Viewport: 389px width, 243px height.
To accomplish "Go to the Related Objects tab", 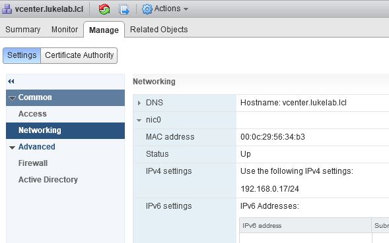I will click(x=159, y=30).
